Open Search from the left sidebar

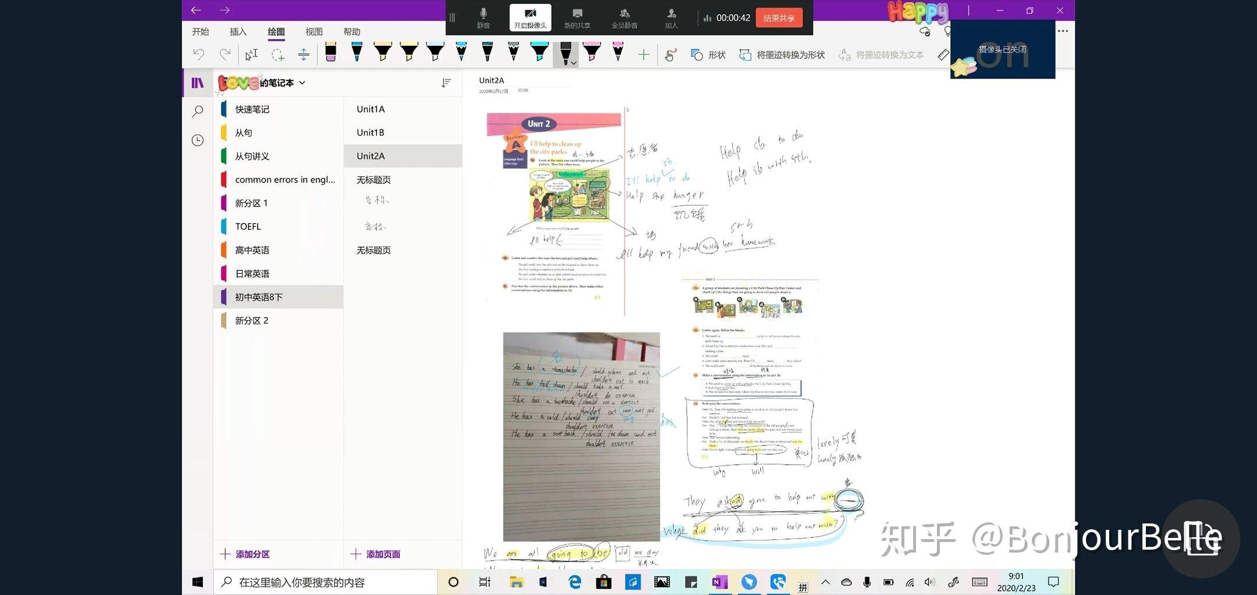[x=198, y=111]
